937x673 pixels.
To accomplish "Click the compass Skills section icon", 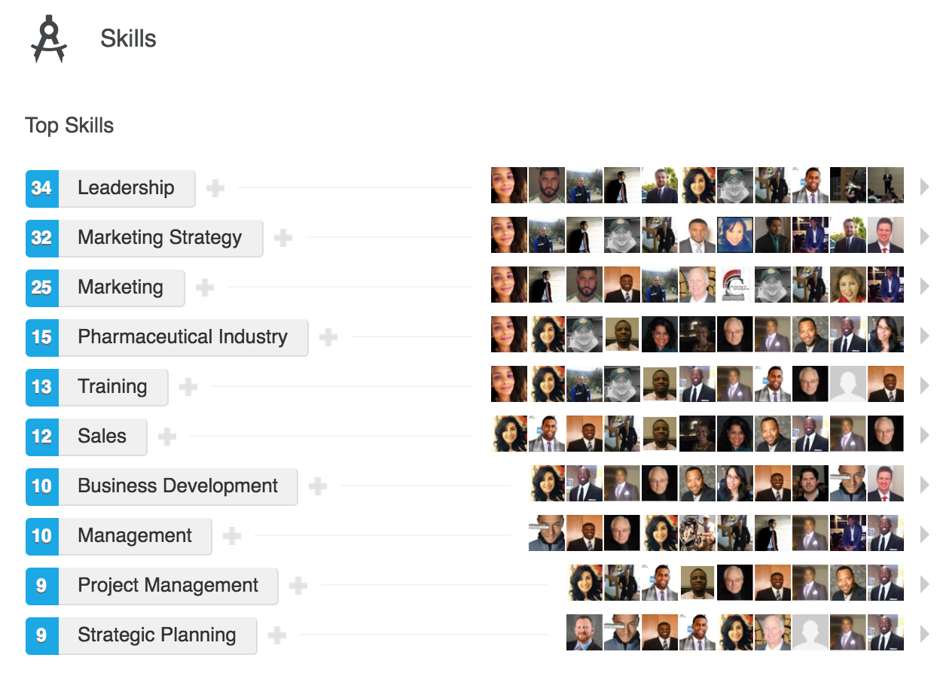I will [x=49, y=39].
